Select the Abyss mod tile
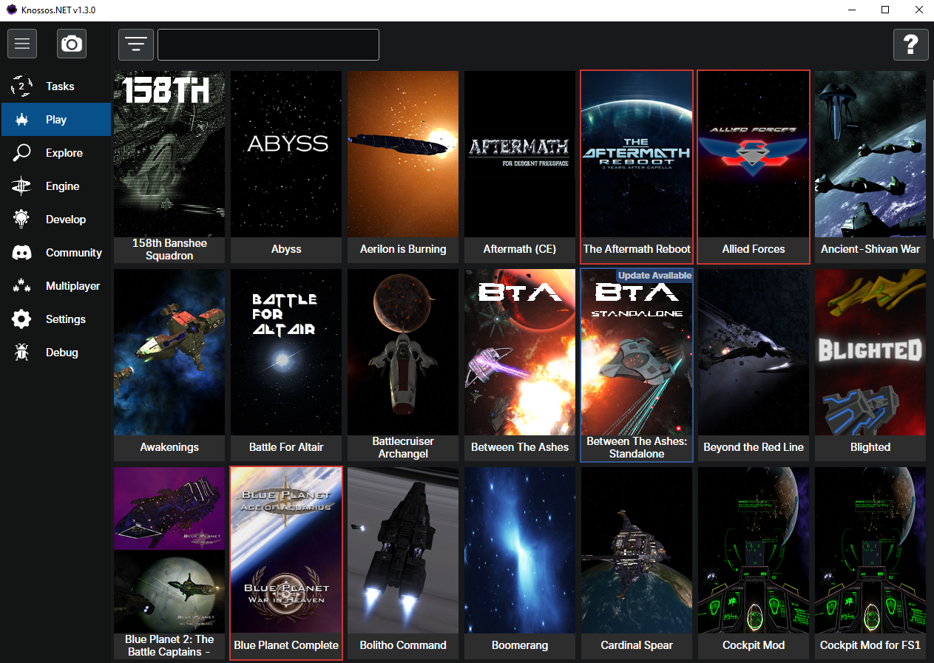The image size is (934, 663). pos(286,166)
